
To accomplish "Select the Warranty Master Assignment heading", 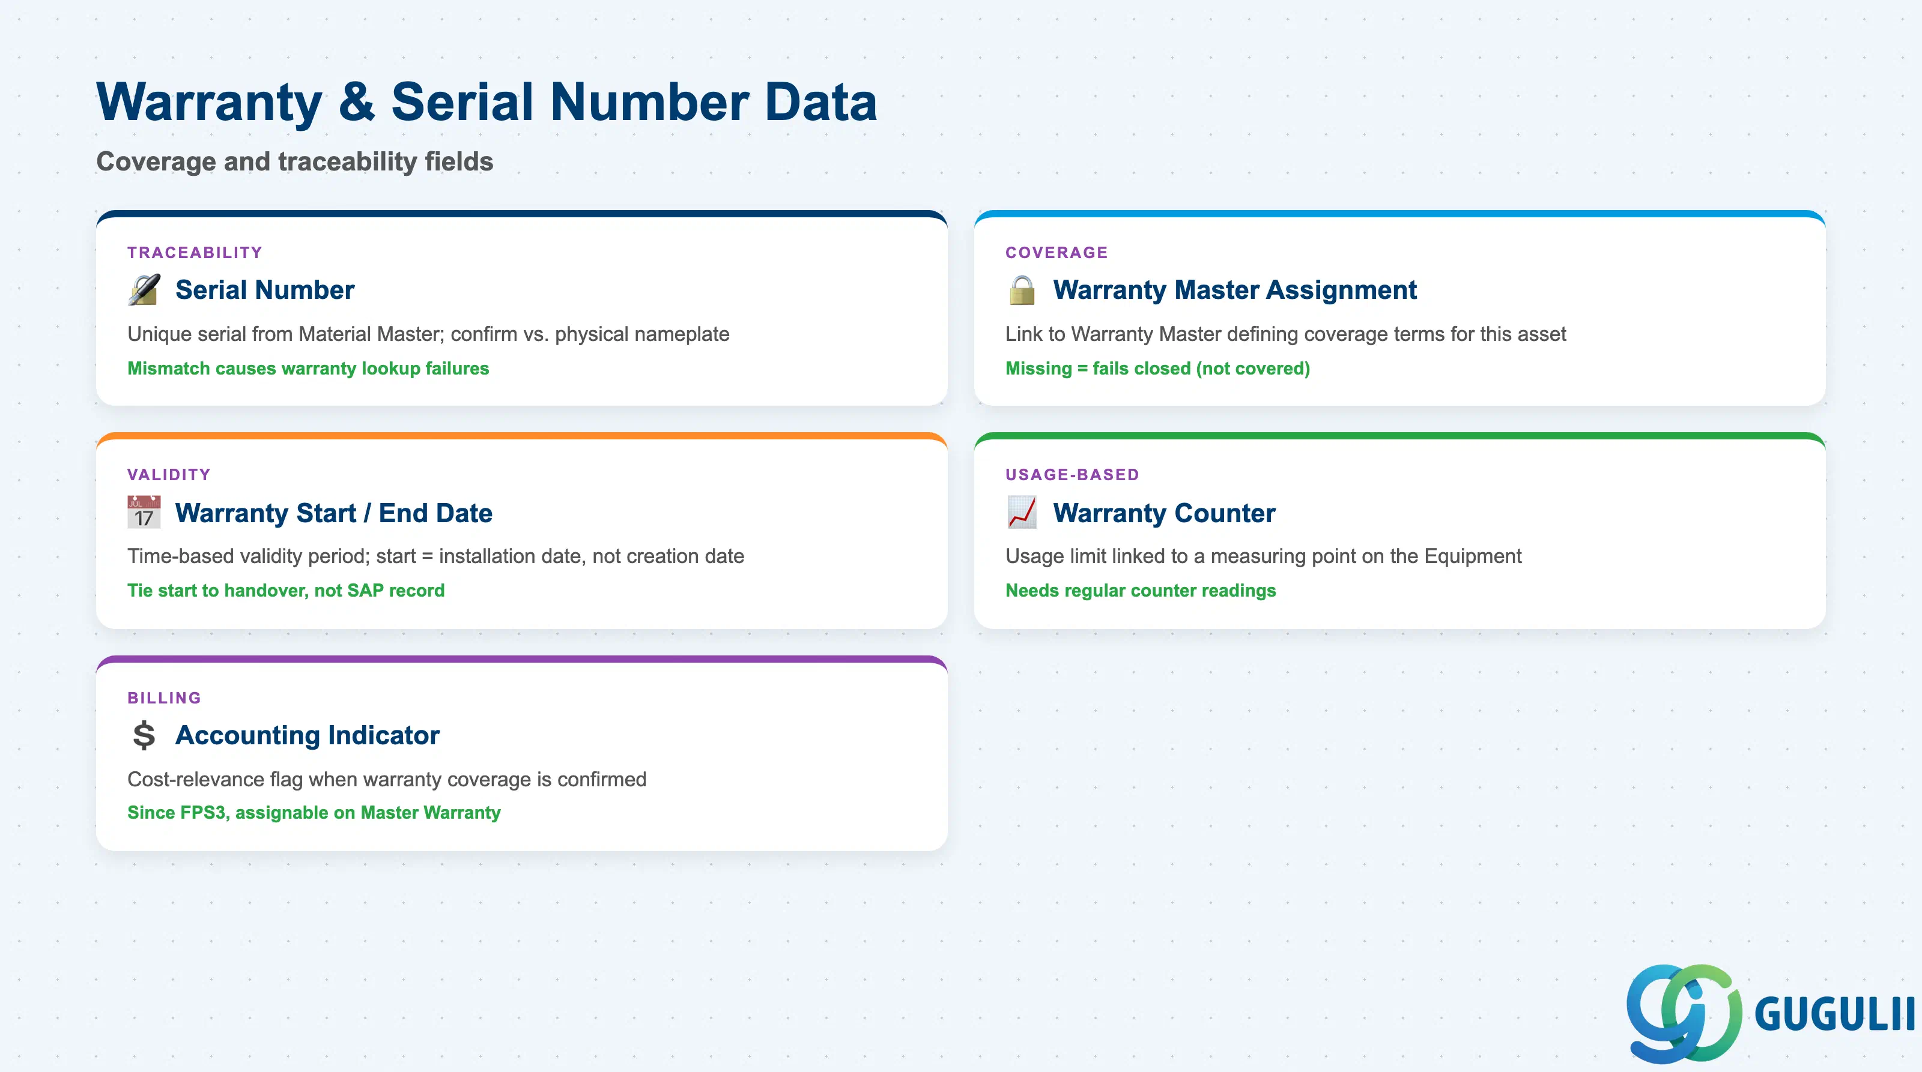I will pos(1235,290).
